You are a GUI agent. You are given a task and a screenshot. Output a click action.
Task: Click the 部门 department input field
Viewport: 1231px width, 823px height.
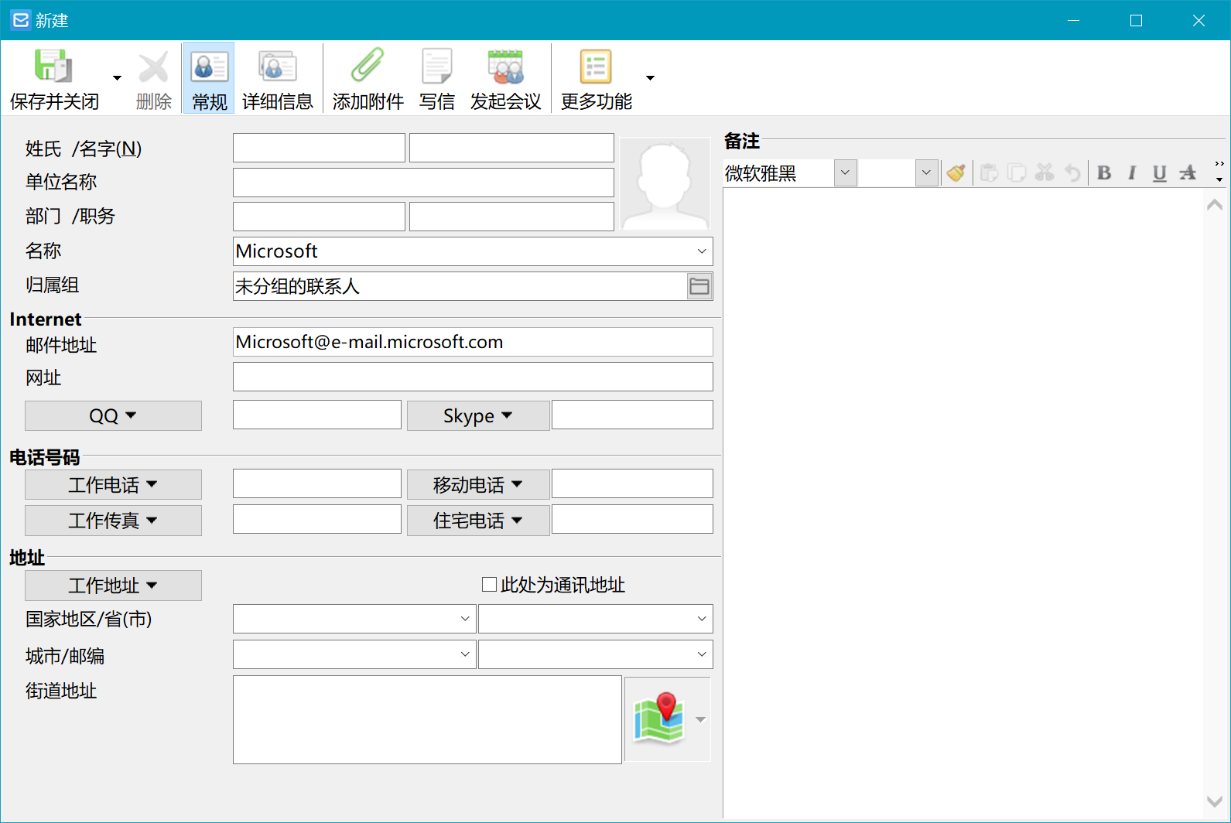319,217
